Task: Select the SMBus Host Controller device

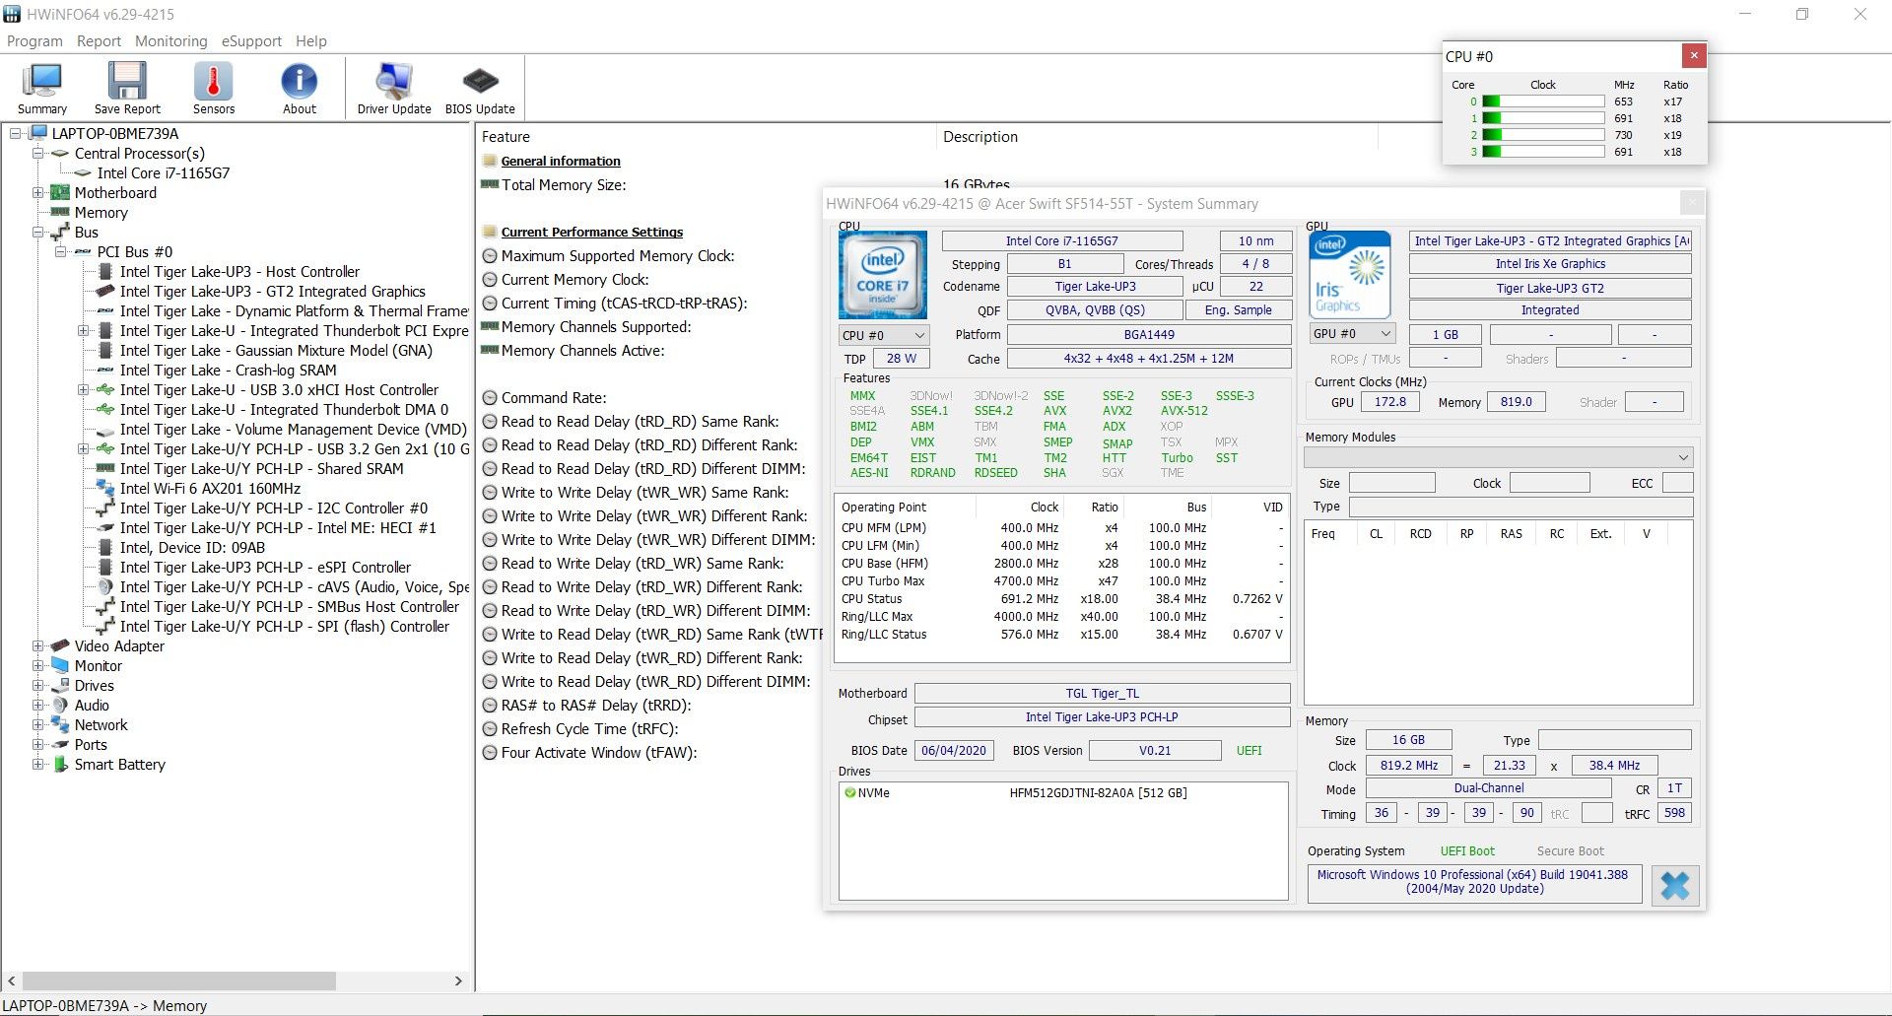Action: (x=290, y=607)
